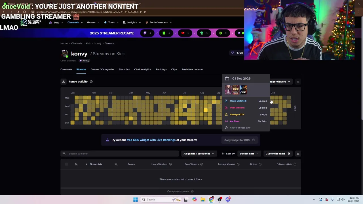Image resolution: width=363 pixels, height=204 pixels.
Task: Open the All games / categories filter
Action: click(x=199, y=154)
